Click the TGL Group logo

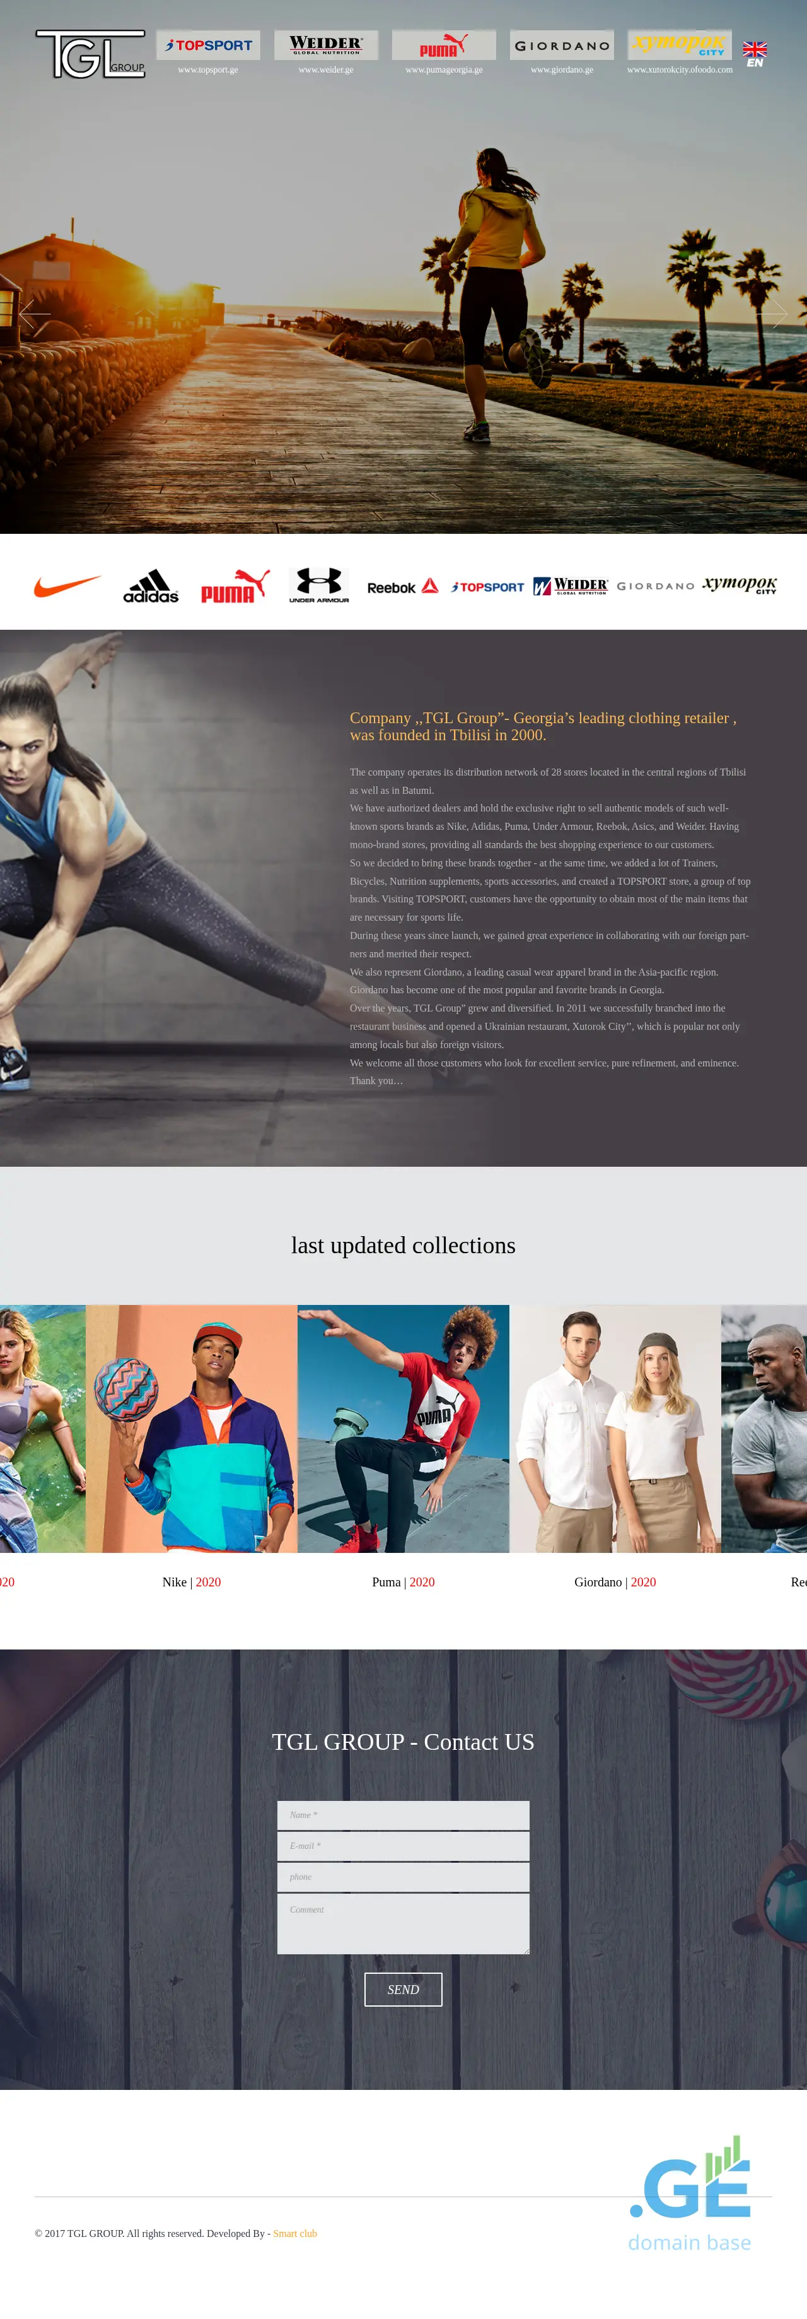click(x=90, y=54)
